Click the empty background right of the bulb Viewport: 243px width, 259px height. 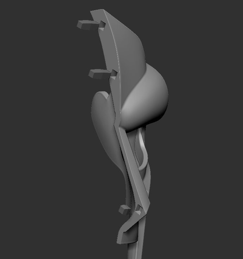click(x=206, y=99)
